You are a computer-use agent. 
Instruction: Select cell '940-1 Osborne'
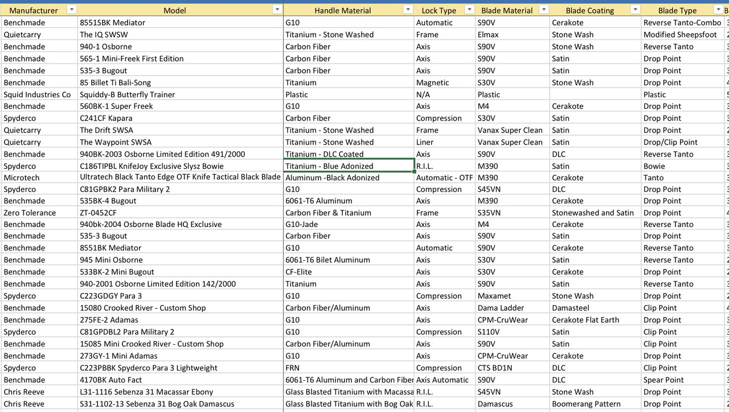tap(181, 47)
